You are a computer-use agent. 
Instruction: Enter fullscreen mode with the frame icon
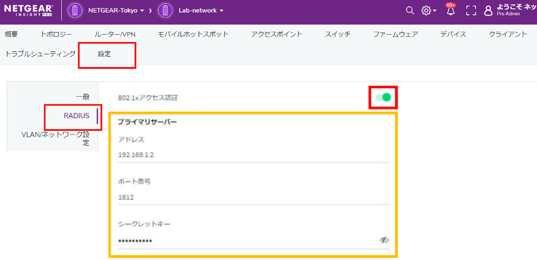(471, 11)
